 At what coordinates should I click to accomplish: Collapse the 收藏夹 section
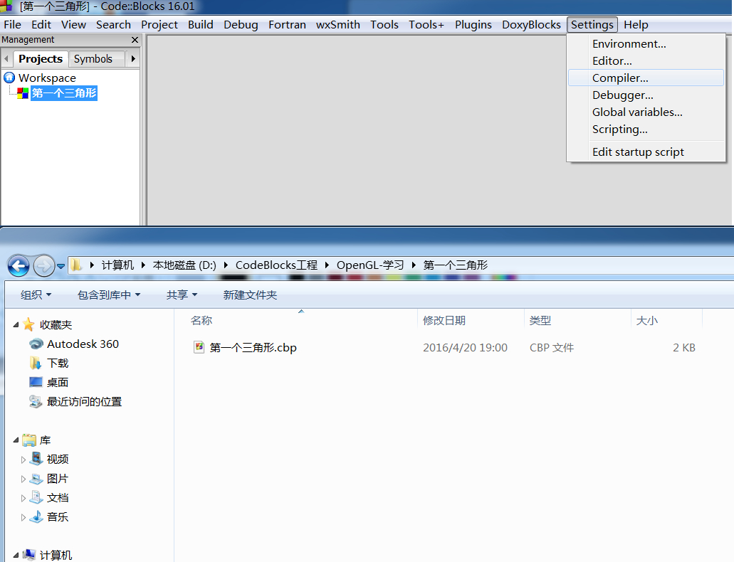[16, 324]
